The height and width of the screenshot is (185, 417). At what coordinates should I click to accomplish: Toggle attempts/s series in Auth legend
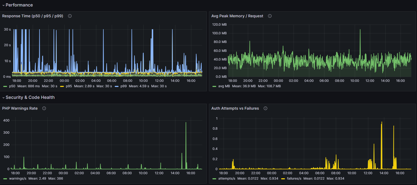pyautogui.click(x=226, y=179)
